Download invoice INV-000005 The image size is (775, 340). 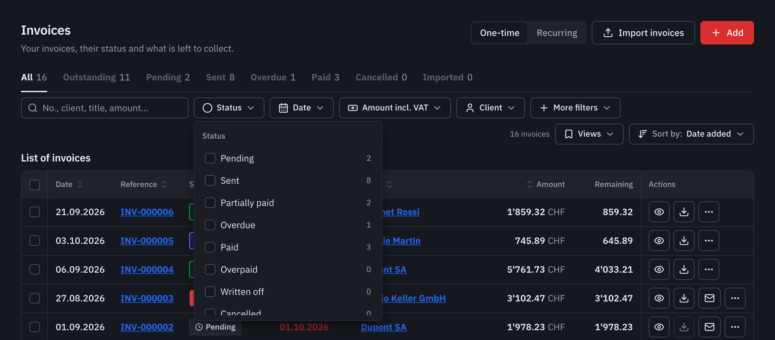click(x=684, y=241)
